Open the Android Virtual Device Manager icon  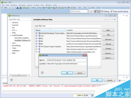(x=27, y=8)
